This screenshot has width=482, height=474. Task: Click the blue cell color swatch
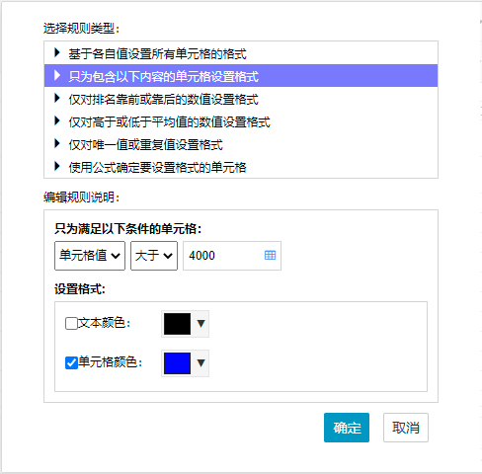click(x=177, y=363)
